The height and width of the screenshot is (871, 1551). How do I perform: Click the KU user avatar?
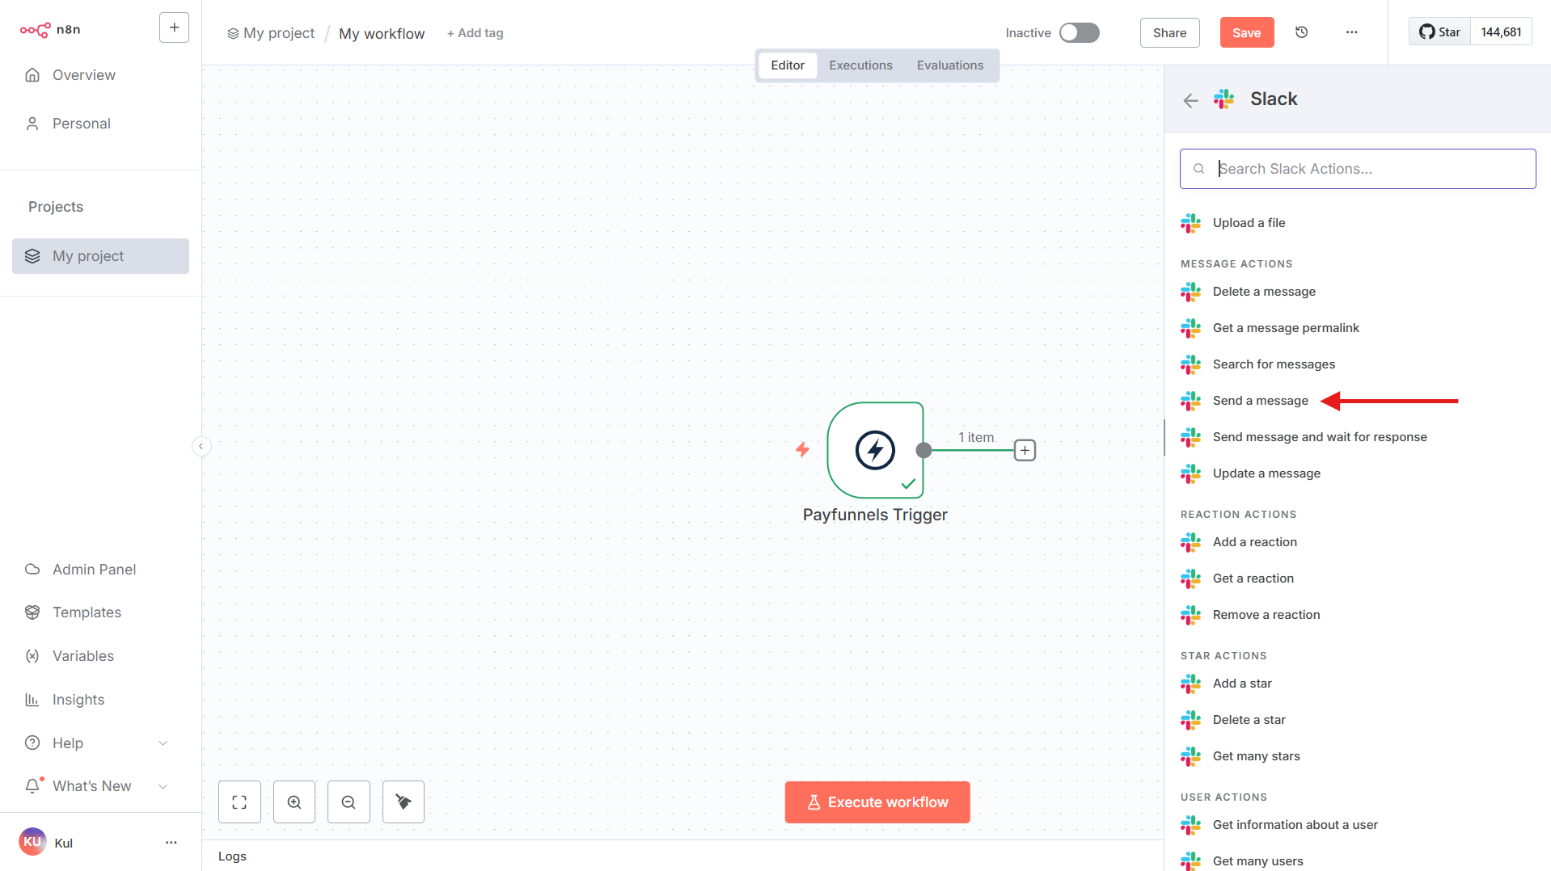(x=32, y=842)
